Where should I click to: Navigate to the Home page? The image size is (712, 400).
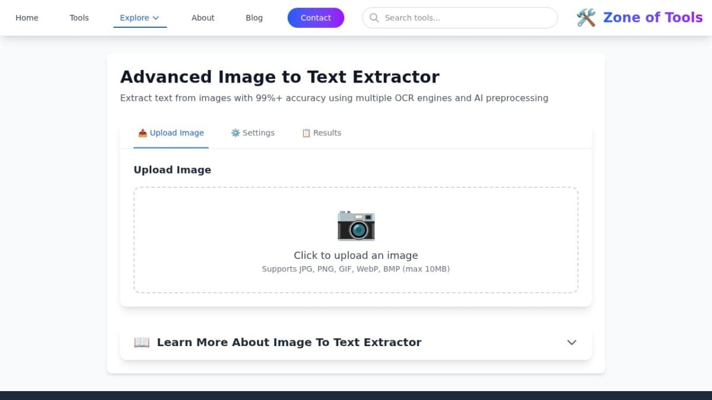pyautogui.click(x=27, y=18)
